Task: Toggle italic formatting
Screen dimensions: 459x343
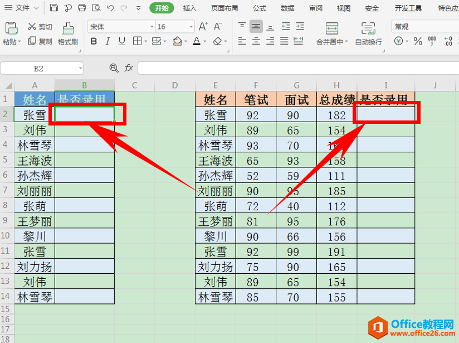Action: pyautogui.click(x=108, y=41)
